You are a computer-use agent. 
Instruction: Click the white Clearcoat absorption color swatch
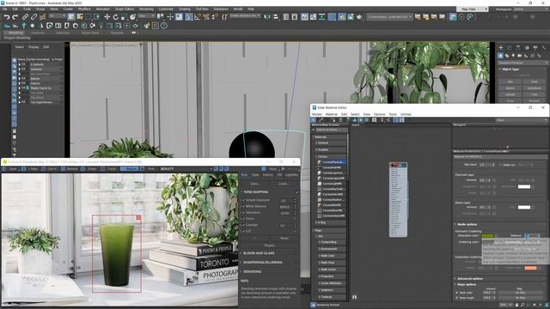(524, 186)
